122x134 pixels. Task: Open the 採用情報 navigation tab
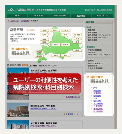(81, 16)
